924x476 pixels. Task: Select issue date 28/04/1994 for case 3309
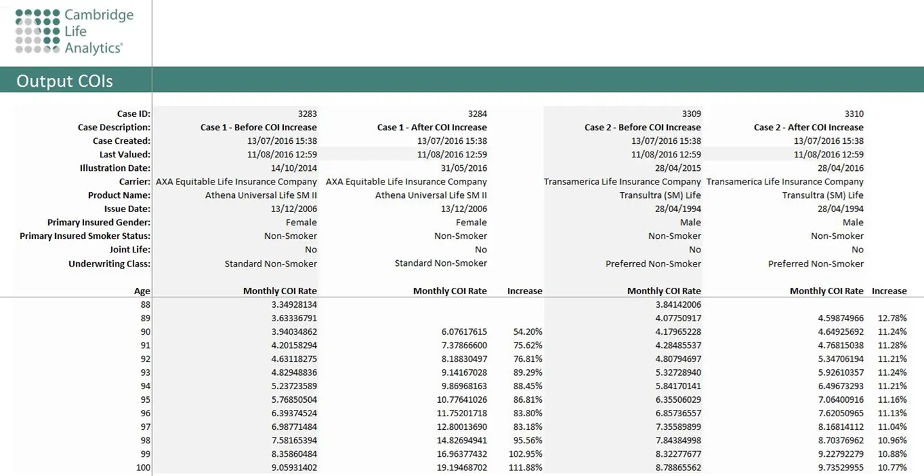pyautogui.click(x=678, y=209)
